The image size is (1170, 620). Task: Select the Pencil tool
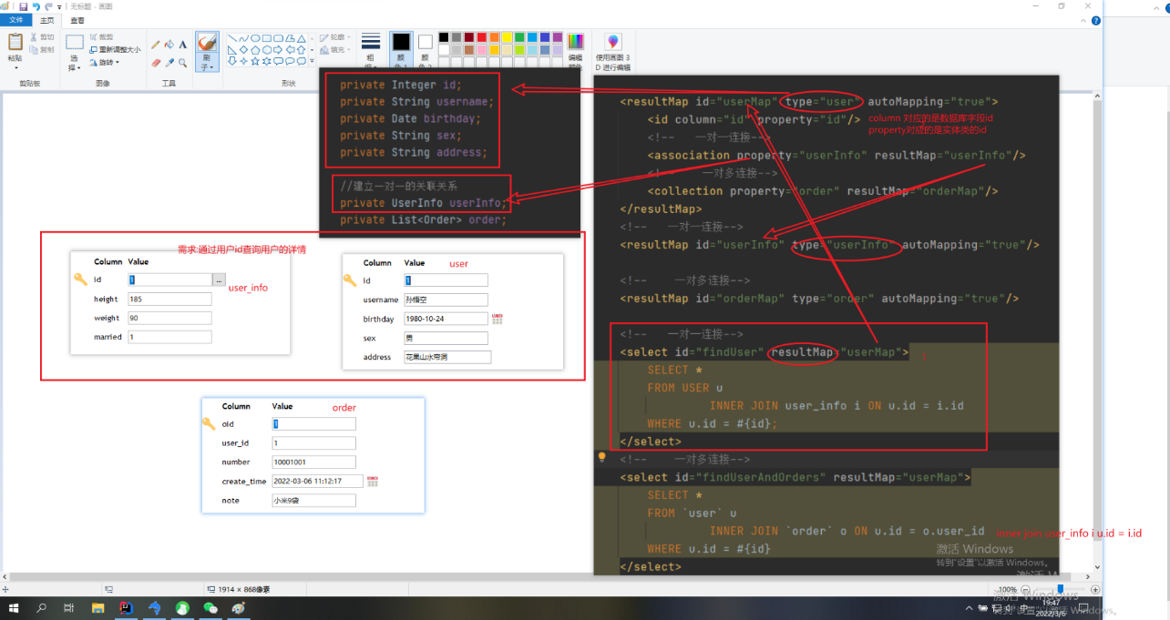click(156, 44)
